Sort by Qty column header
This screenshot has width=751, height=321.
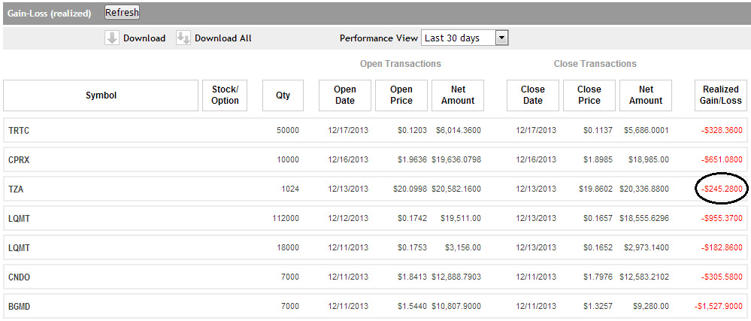point(283,95)
